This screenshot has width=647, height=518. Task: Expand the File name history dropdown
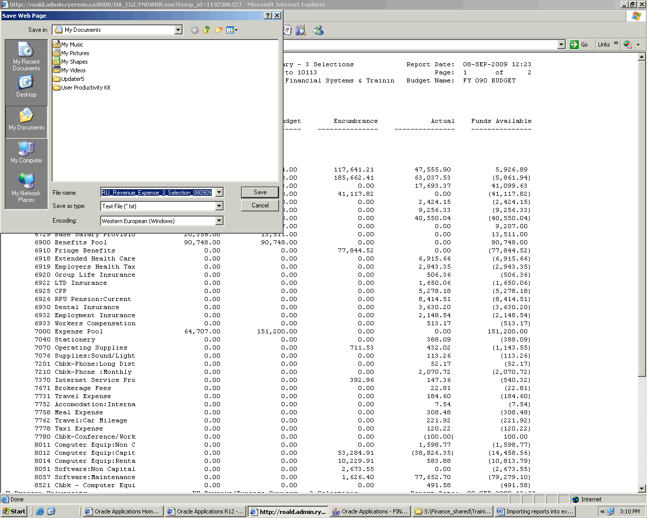[219, 193]
